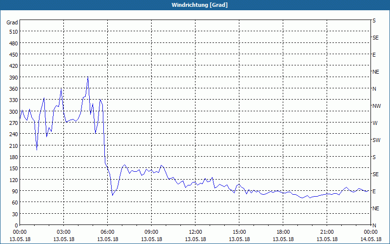Select the 480 value on the left axis

point(14,43)
